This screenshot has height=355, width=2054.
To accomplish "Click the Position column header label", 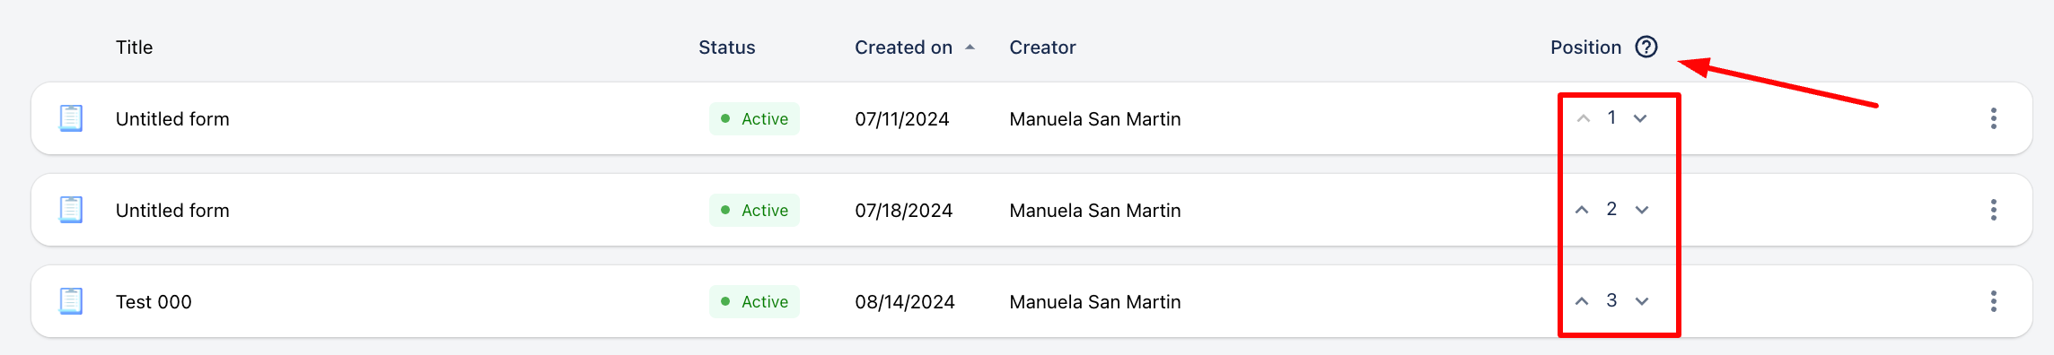I will (x=1585, y=48).
